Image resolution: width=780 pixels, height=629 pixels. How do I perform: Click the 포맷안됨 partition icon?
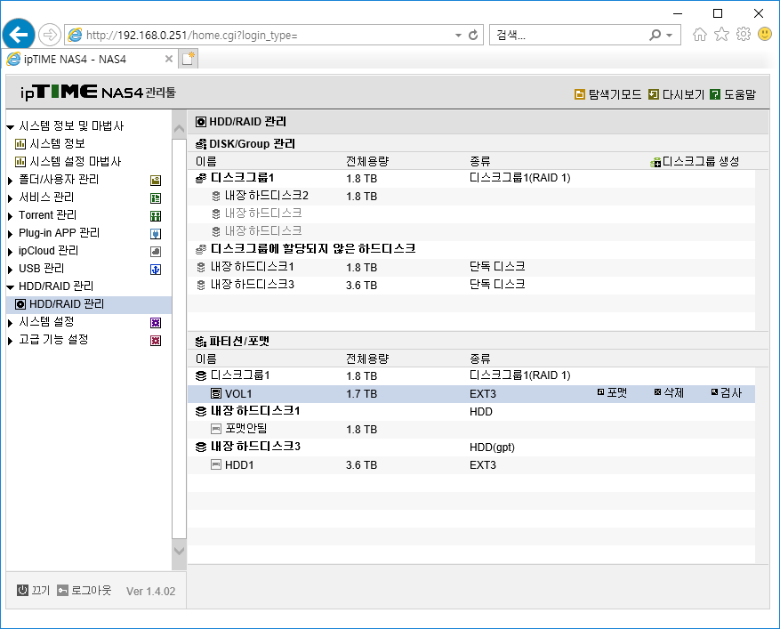216,429
